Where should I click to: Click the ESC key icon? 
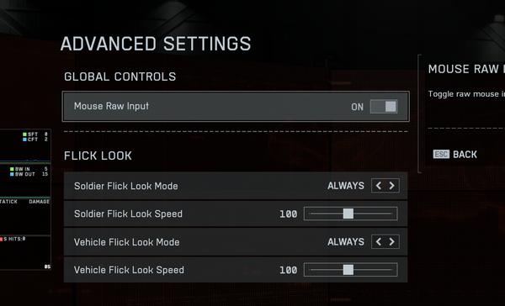tap(441, 155)
